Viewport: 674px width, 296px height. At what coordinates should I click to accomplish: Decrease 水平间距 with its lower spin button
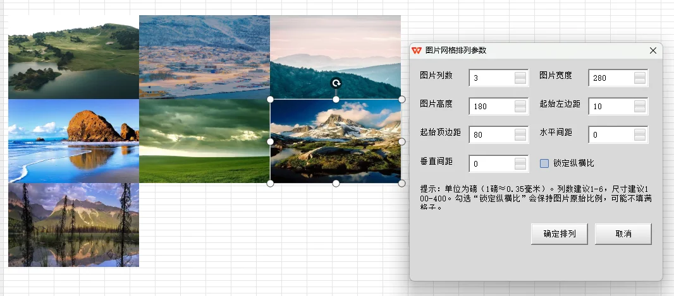click(640, 138)
